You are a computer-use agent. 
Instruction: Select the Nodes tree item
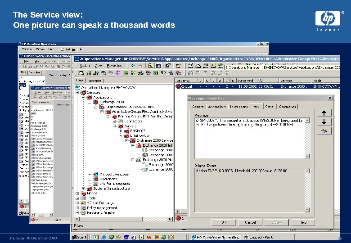[x=92, y=193]
